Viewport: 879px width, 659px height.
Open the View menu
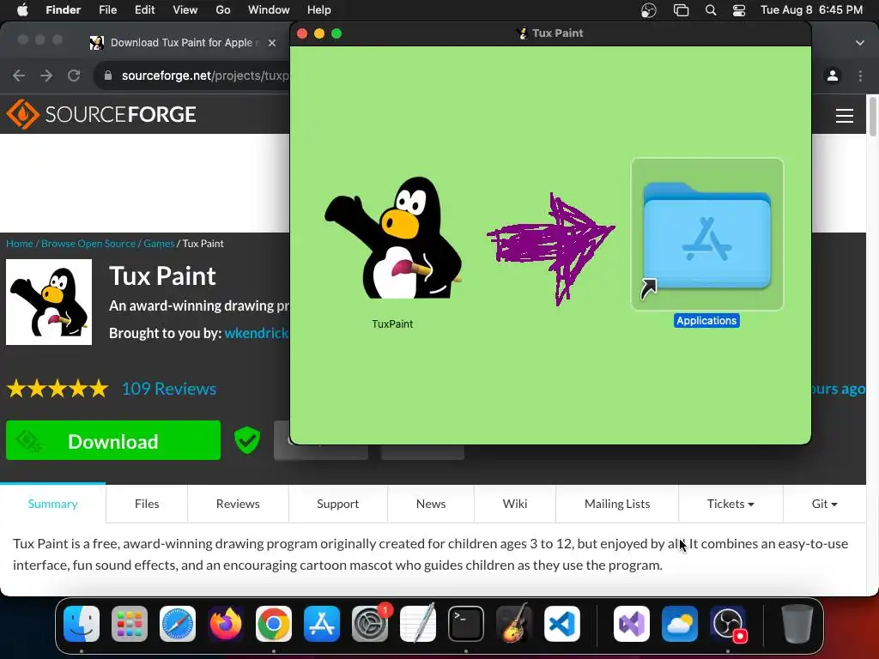point(185,10)
